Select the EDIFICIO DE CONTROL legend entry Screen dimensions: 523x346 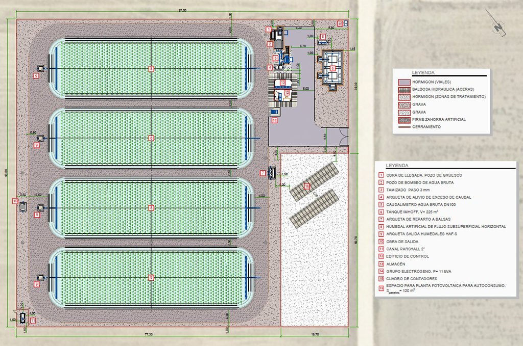[x=408, y=256]
